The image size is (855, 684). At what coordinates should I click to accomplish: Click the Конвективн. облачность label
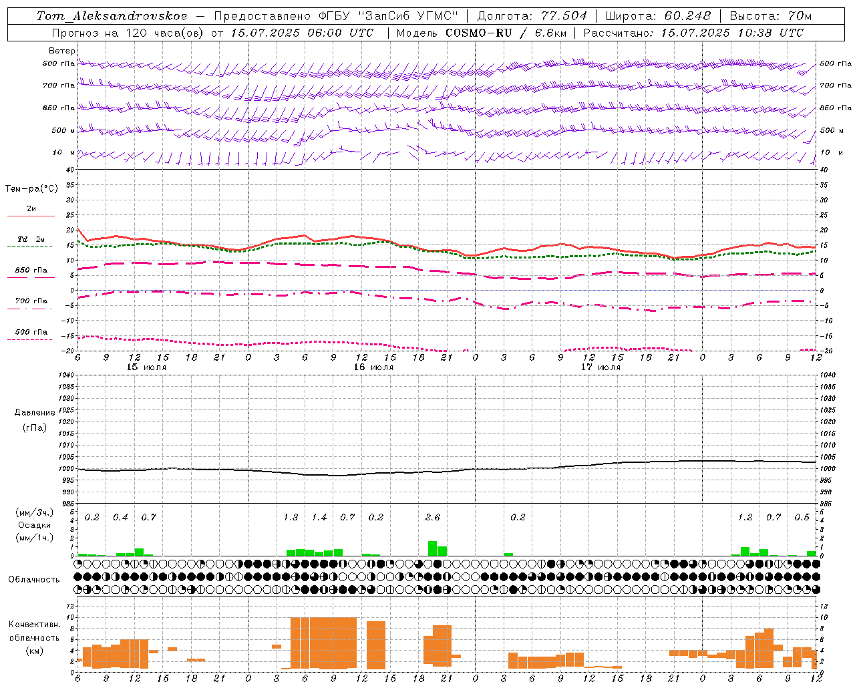point(34,631)
